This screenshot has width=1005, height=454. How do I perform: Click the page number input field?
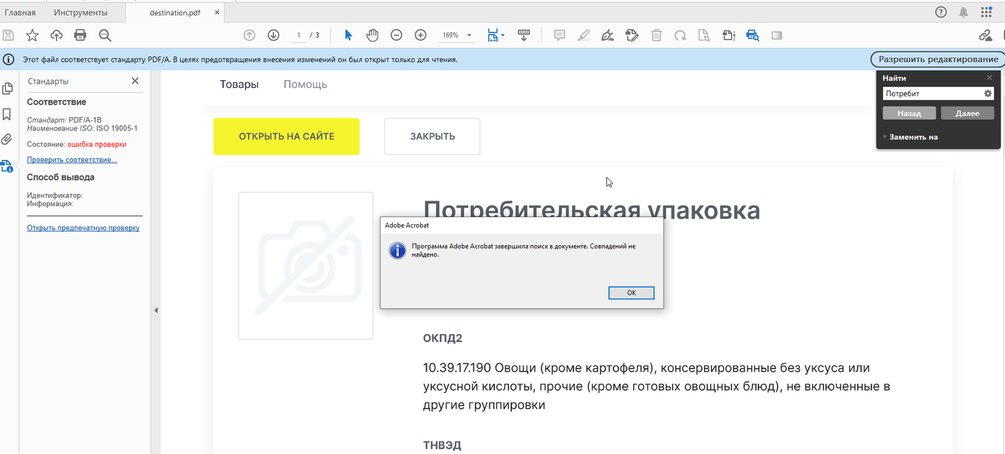[x=298, y=35]
